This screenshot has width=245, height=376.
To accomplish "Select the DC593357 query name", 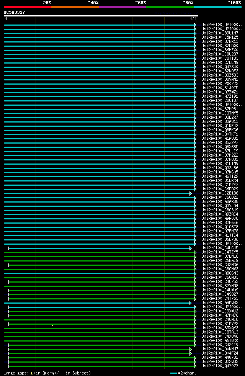I will point(15,12).
